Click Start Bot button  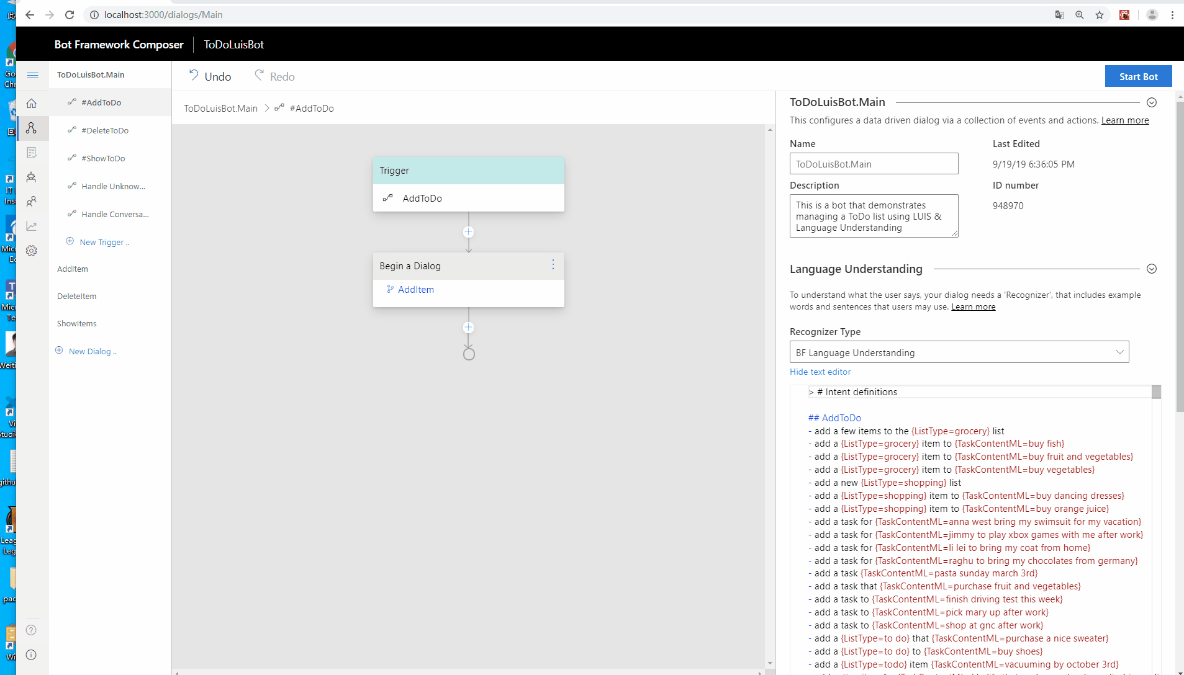point(1138,76)
